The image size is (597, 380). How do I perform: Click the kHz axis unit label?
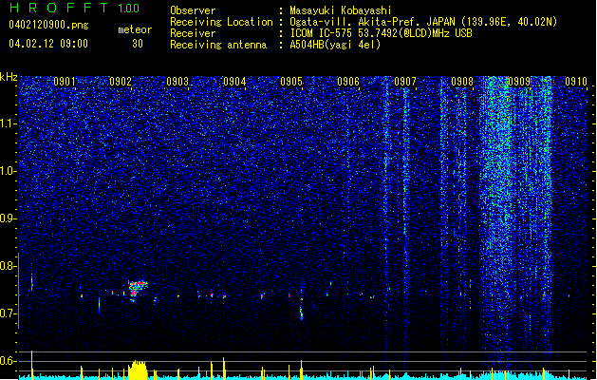coord(9,77)
